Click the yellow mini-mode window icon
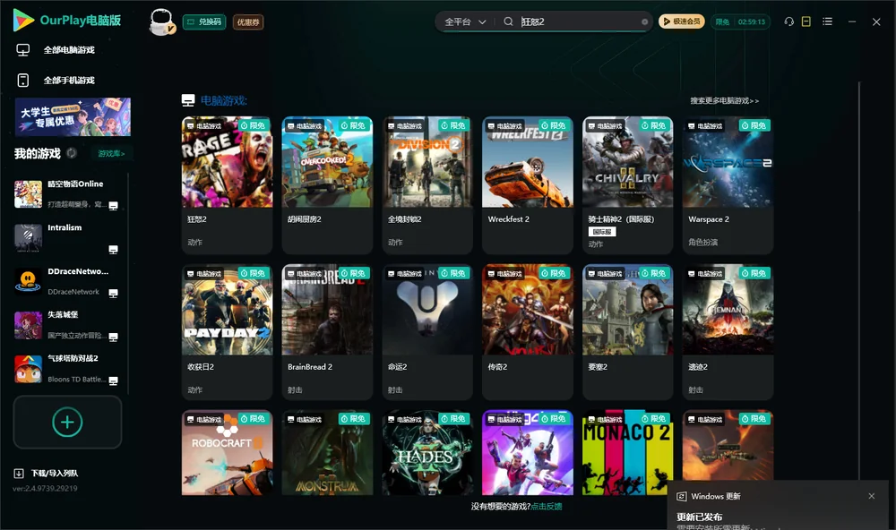Viewport: 896px width, 530px height. click(806, 21)
